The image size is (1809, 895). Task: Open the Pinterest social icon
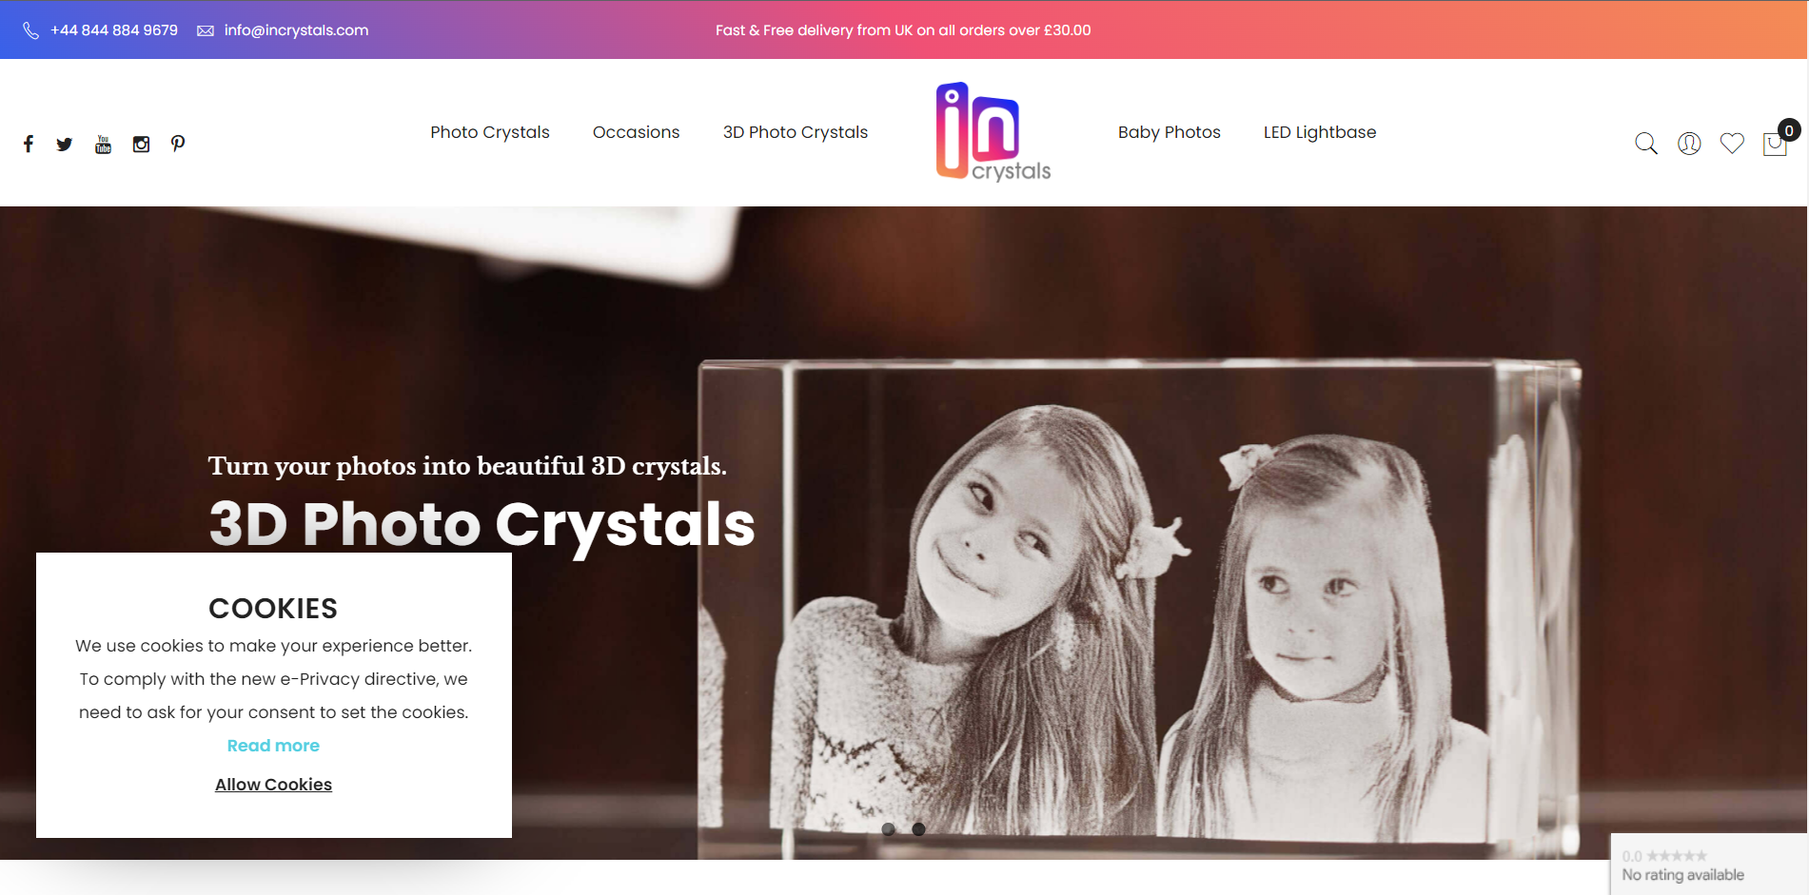coord(178,144)
